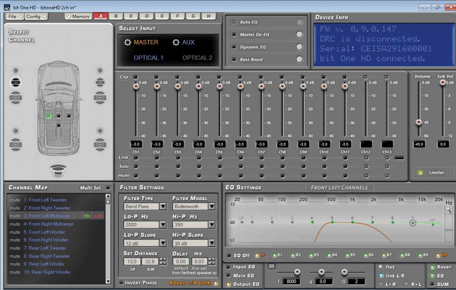This screenshot has height=290, width=456.
Task: Select the subwoofer icon below the car
Action: [58, 170]
